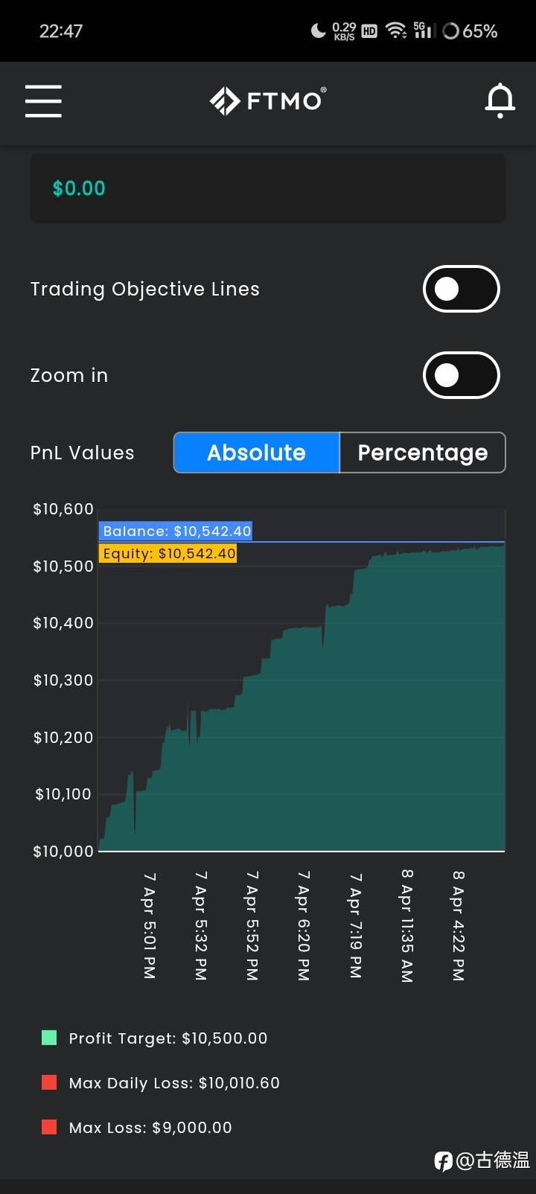Tap the $0.00 value field

tap(267, 188)
